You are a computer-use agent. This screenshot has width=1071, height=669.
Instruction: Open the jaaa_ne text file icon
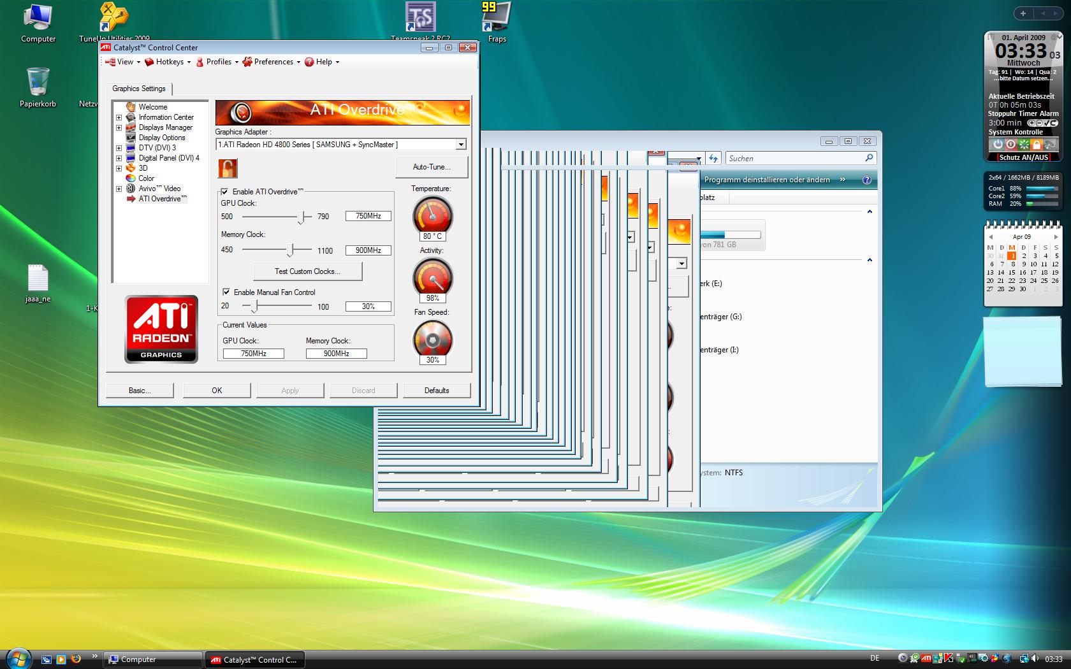(38, 284)
